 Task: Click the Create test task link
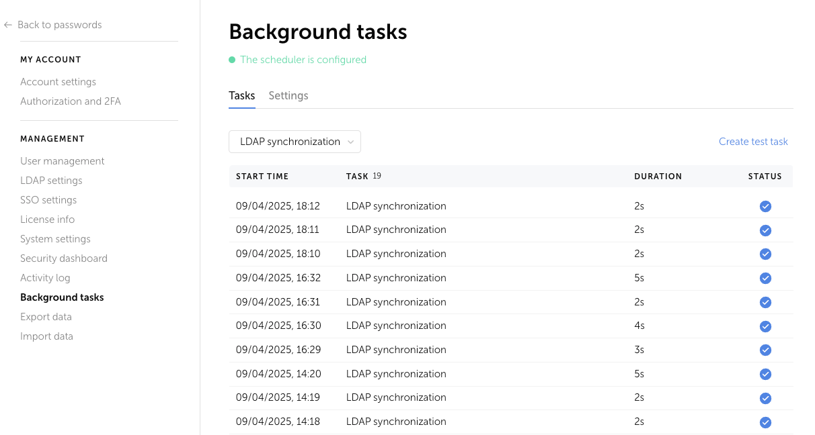[753, 142]
